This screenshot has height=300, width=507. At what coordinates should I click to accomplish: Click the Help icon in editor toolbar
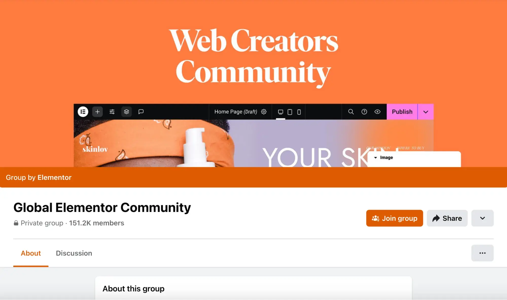click(x=364, y=112)
